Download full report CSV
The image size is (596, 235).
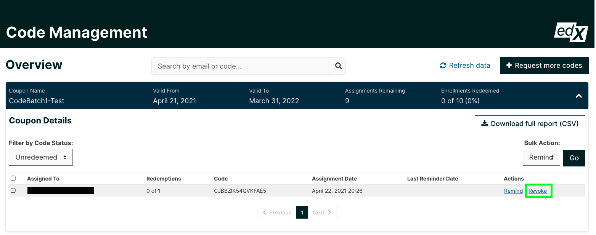530,124
